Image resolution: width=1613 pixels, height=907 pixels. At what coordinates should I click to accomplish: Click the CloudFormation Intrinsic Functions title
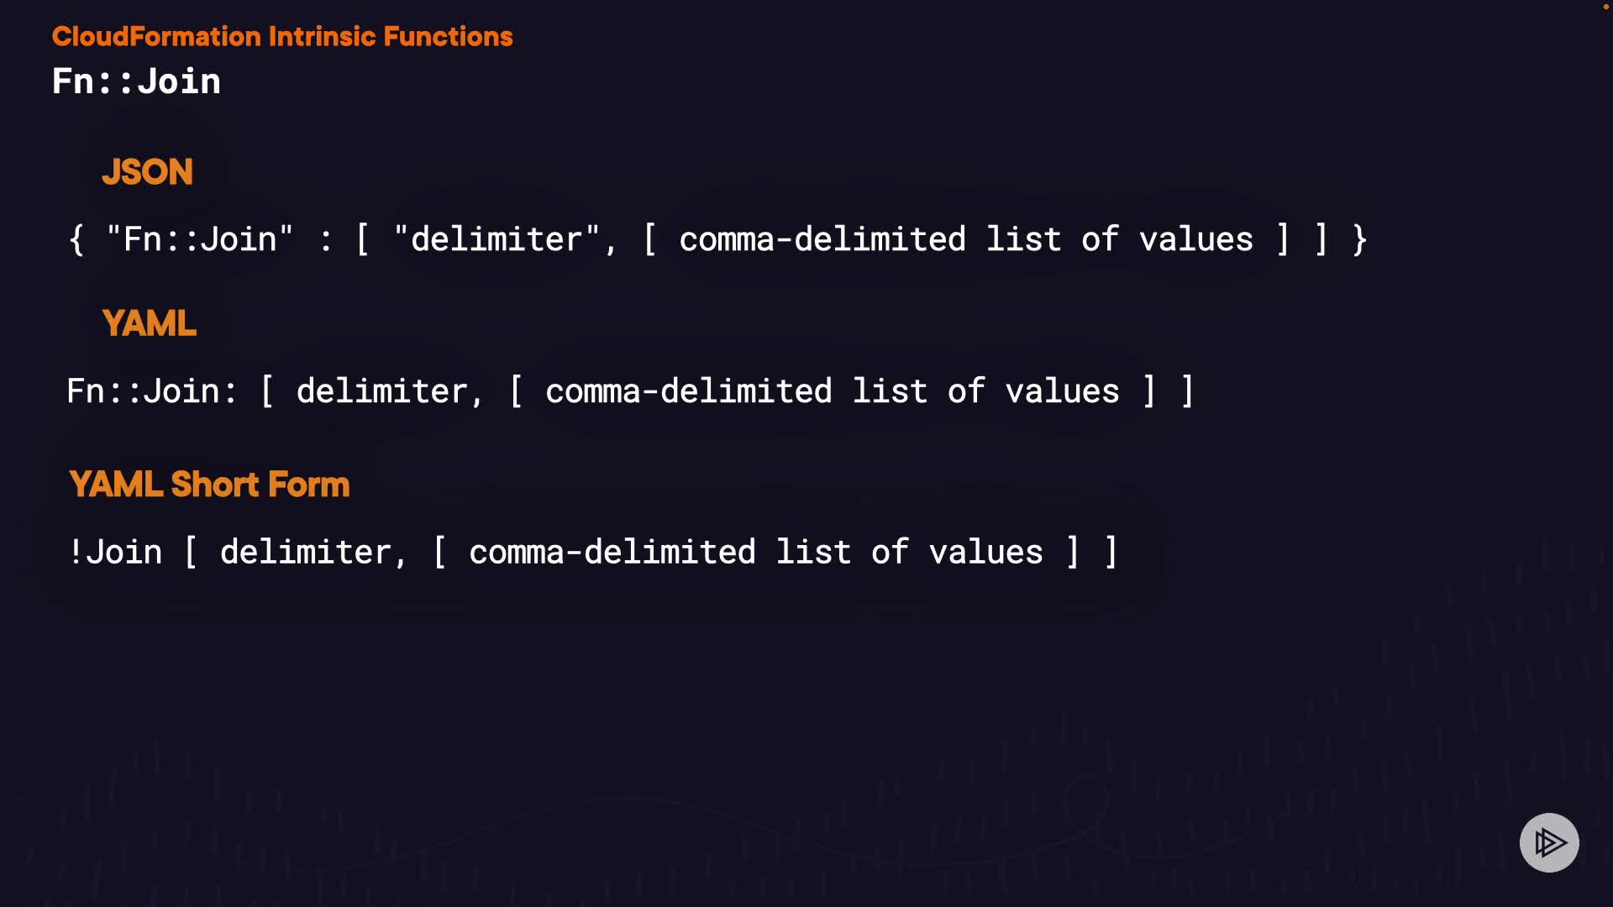282,36
